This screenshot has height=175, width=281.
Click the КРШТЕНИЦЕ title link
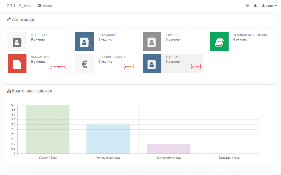coord(40,35)
